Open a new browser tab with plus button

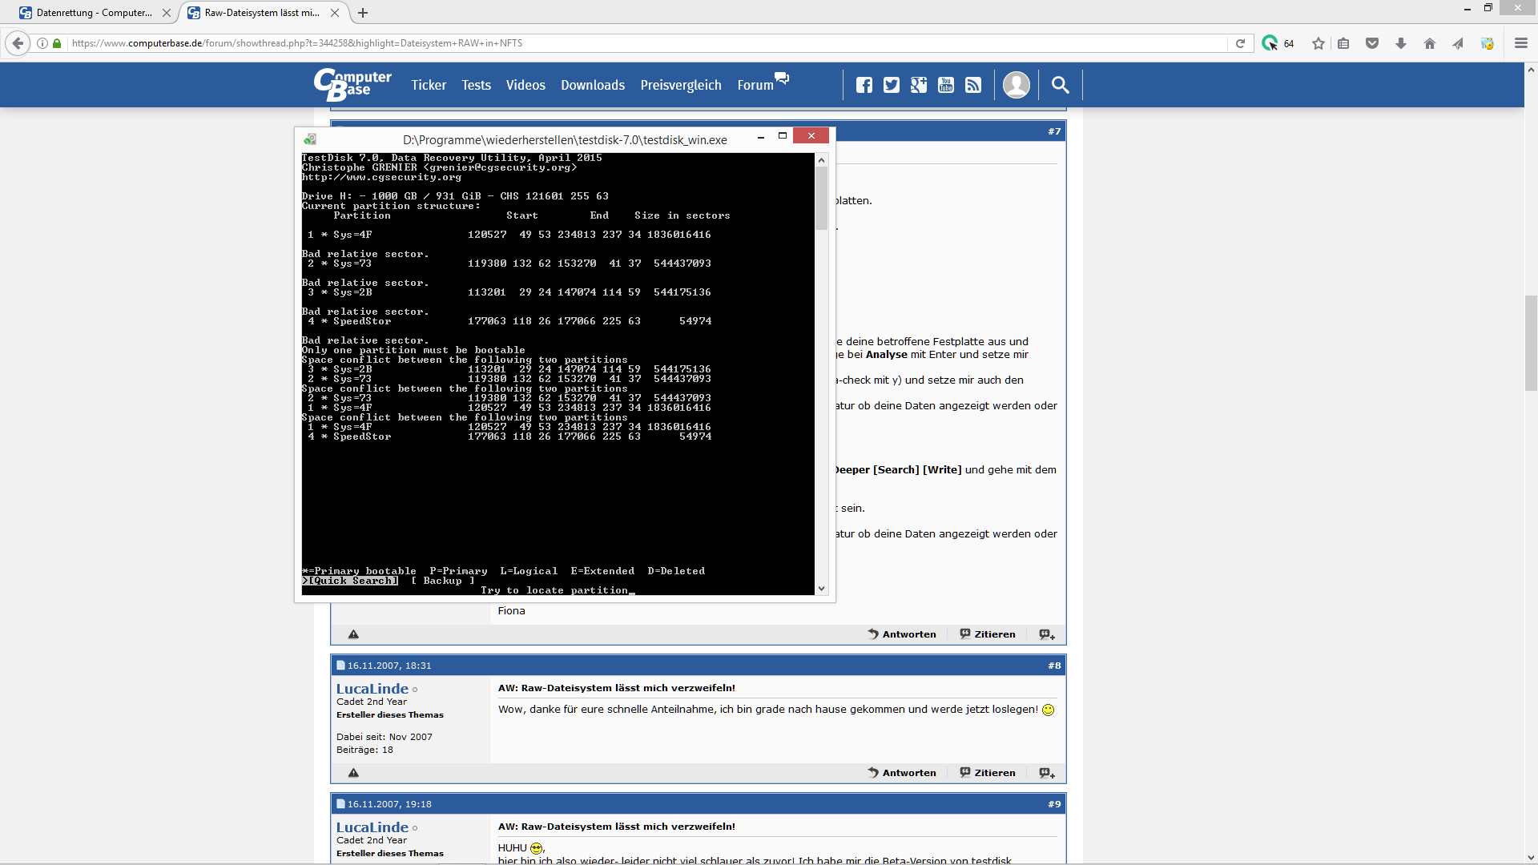363,13
